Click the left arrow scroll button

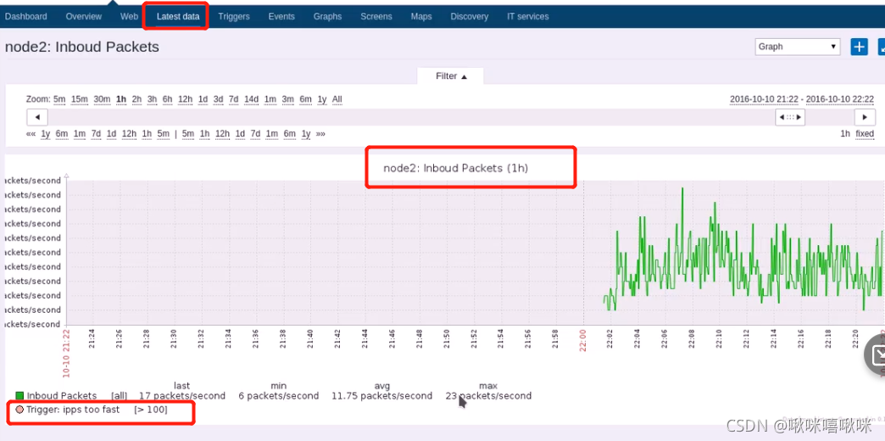37,117
